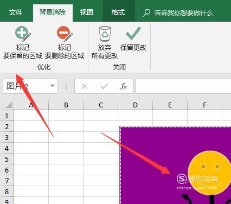Viewport: 231px width, 204px height.
Task: Click Mark Areas to Remove (标记要删除的区域) icon
Action: (x=65, y=34)
